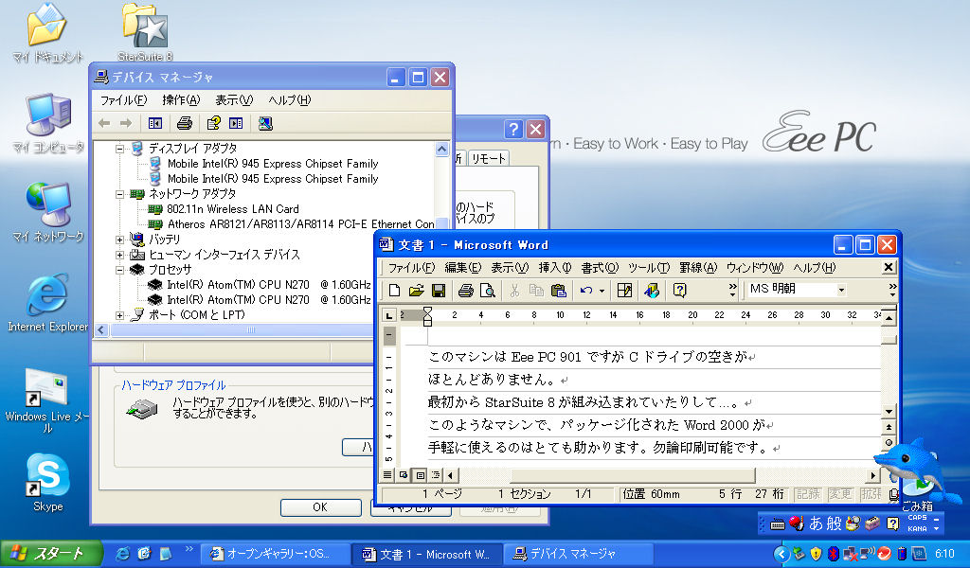Click the Help question-mark icon in Word's toolbar
The height and width of the screenshot is (568, 970).
680,290
